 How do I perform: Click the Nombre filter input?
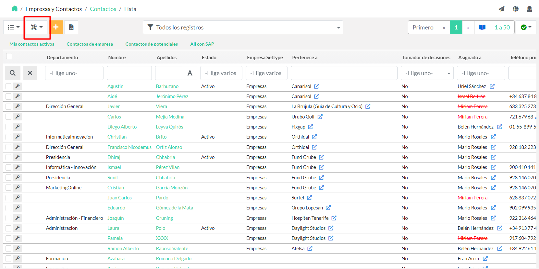(x=129, y=73)
